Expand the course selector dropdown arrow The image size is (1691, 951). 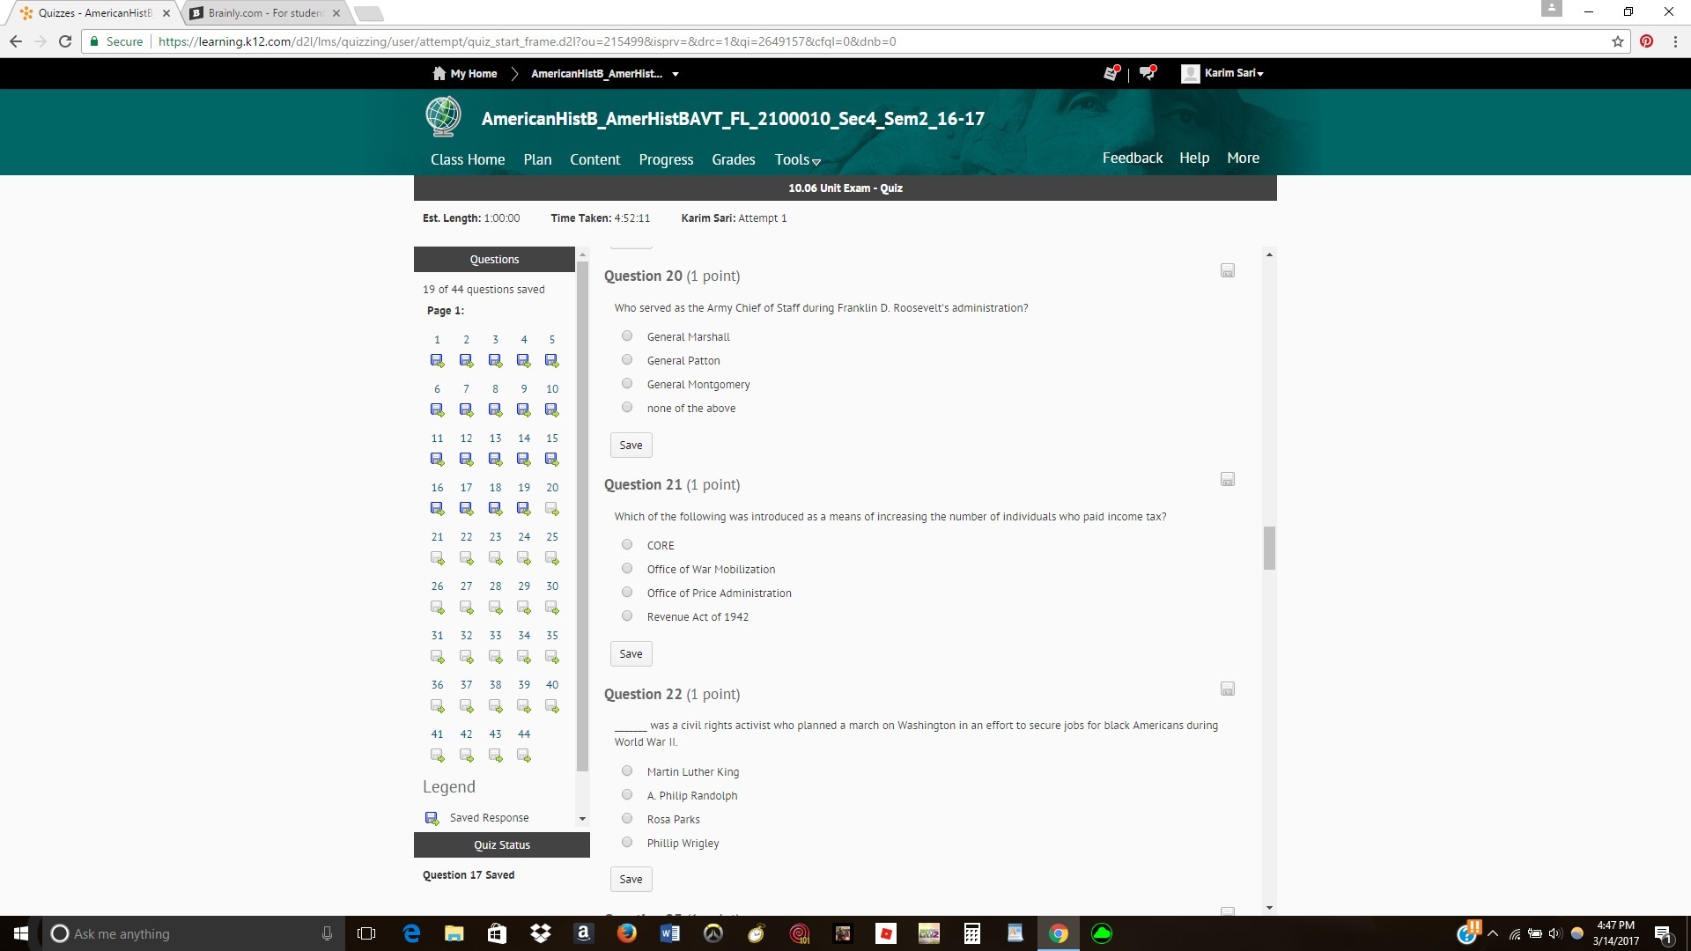676,74
